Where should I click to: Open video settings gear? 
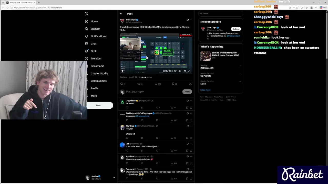180,71
